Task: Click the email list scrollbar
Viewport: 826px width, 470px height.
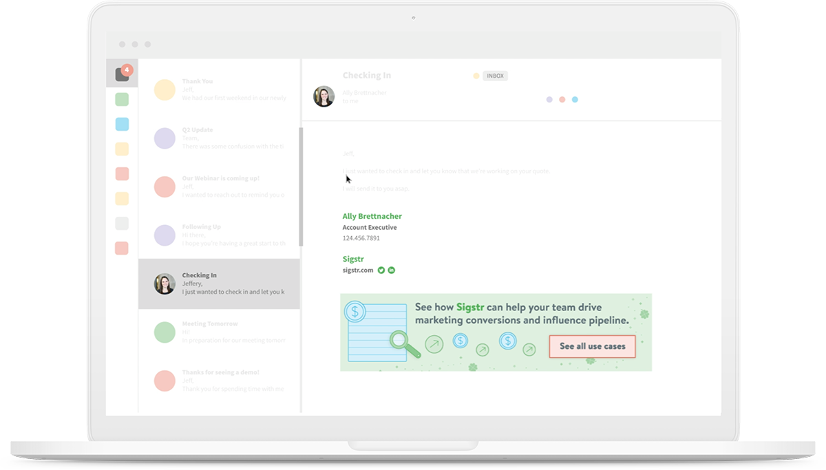Action: click(301, 187)
